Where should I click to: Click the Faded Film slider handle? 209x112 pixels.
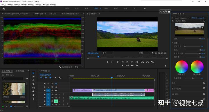click(185, 46)
